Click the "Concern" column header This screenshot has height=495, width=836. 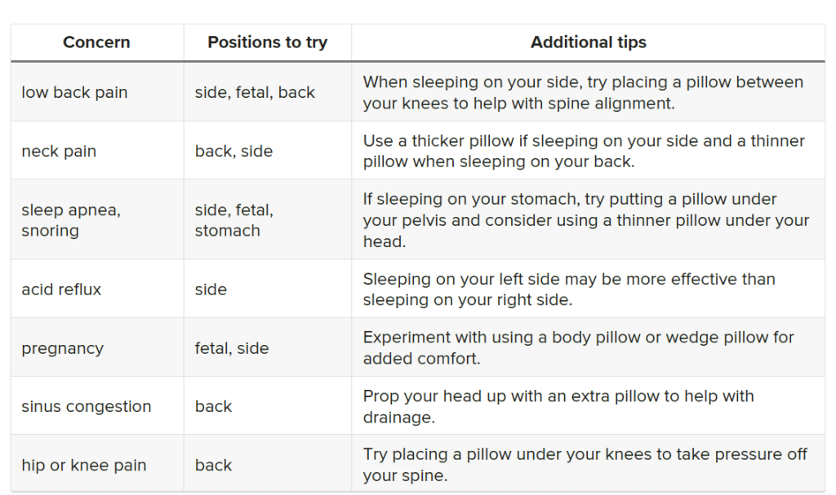tap(96, 42)
